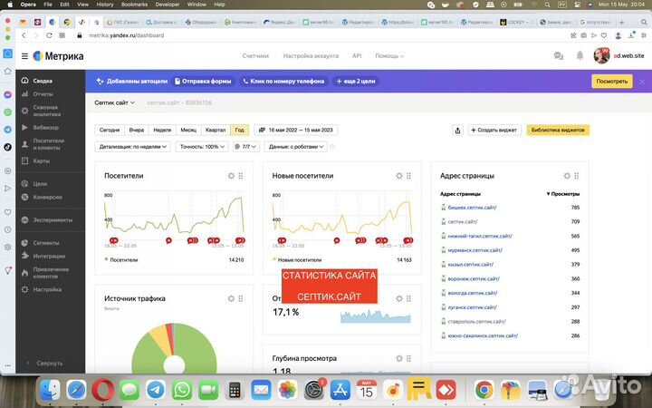Viewport: 652px width, 408px height.
Task: Open Настройка аккаунта in top navigation
Action: tap(311, 56)
